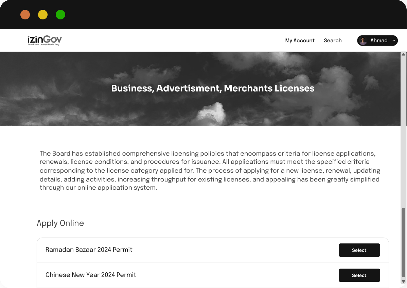
Task: Click Ahmad's profile avatar picture
Action: click(363, 41)
